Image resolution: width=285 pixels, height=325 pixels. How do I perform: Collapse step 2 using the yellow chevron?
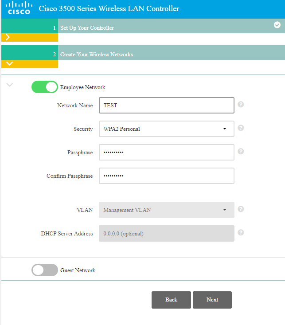(9, 64)
